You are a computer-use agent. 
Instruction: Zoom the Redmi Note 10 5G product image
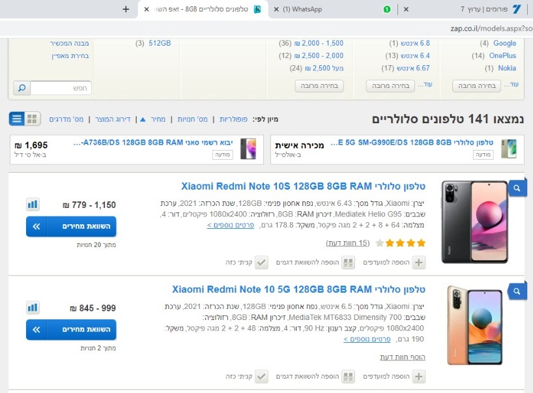(x=517, y=291)
